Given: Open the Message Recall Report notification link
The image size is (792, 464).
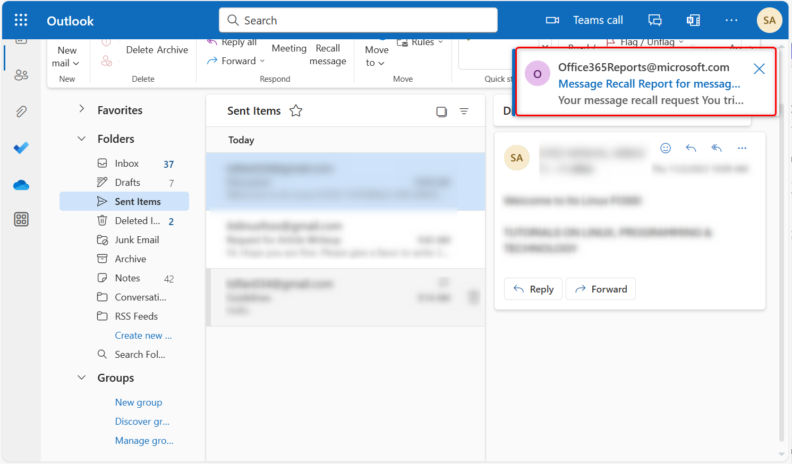Looking at the screenshot, I should (649, 84).
